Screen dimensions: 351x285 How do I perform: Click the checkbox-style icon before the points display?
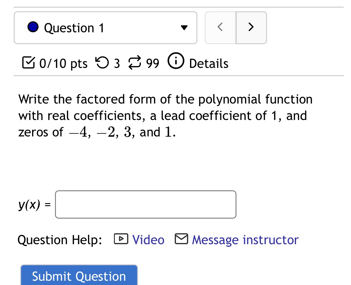tap(29, 63)
